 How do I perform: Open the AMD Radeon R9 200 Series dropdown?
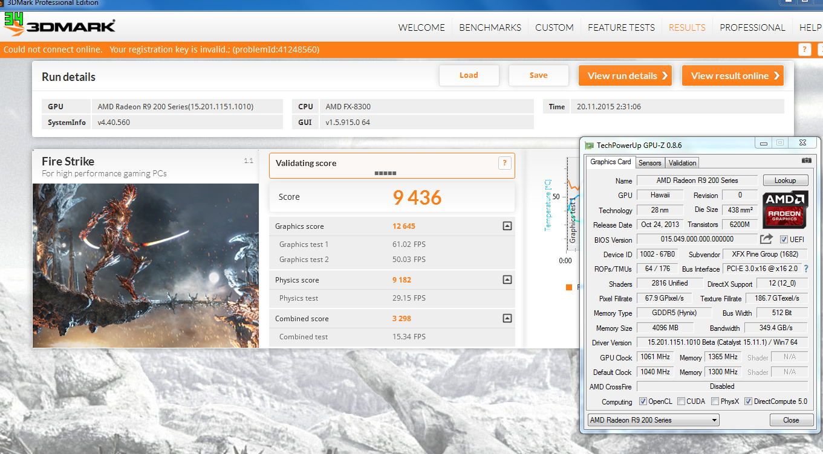click(x=653, y=420)
